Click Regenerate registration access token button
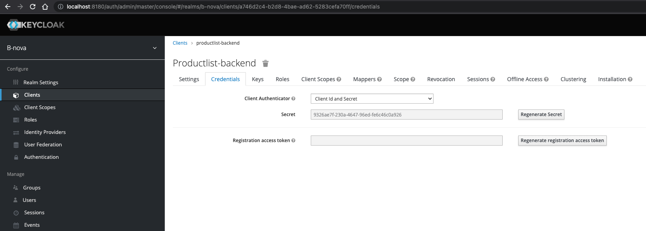This screenshot has width=646, height=231. [562, 141]
